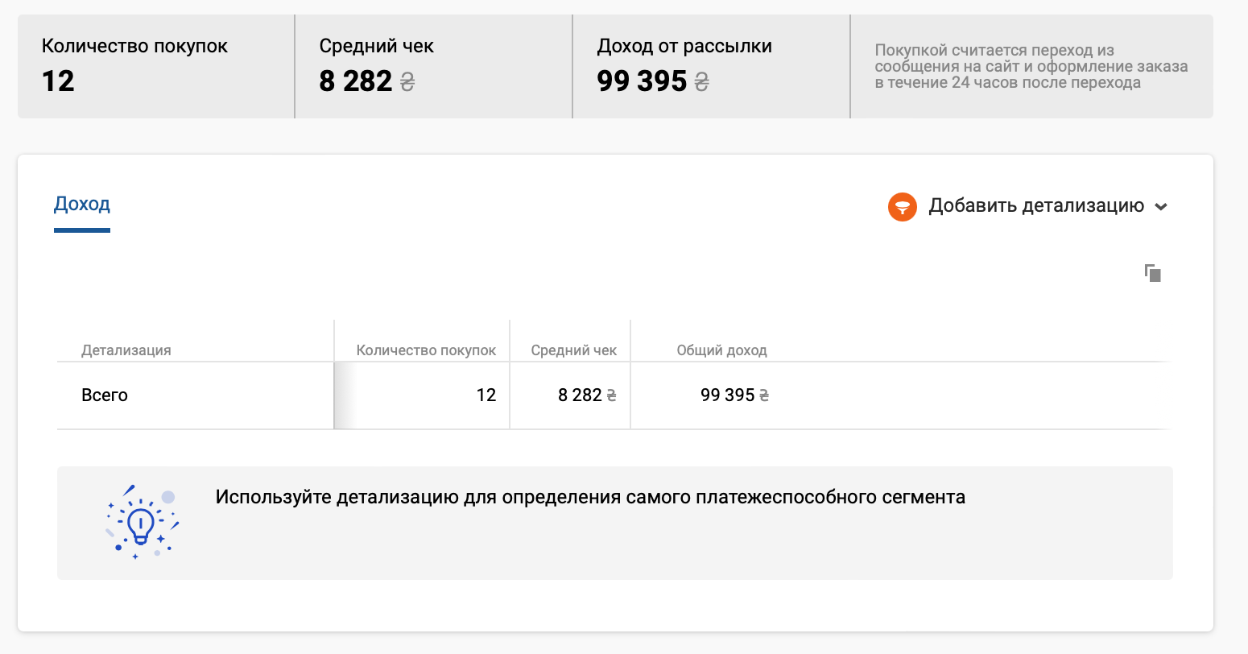Click the lightbulb tip icon
Screen dimensions: 1248x654
pyautogui.click(x=142, y=522)
